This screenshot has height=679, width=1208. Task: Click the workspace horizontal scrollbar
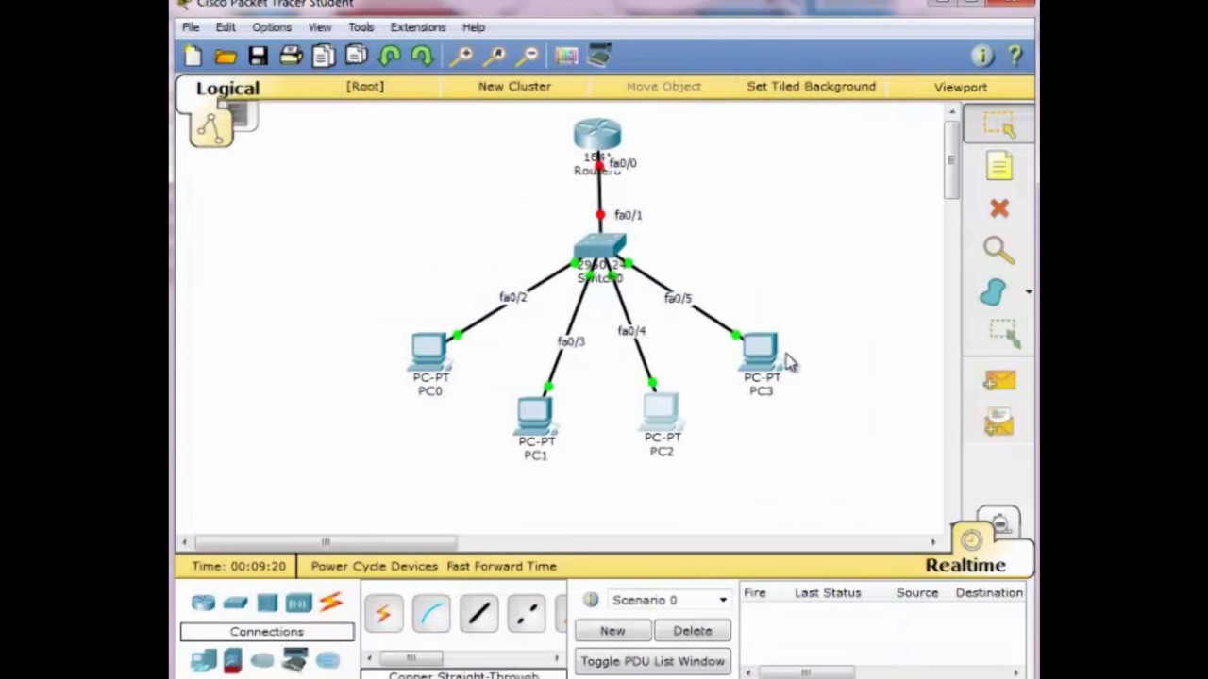(327, 542)
